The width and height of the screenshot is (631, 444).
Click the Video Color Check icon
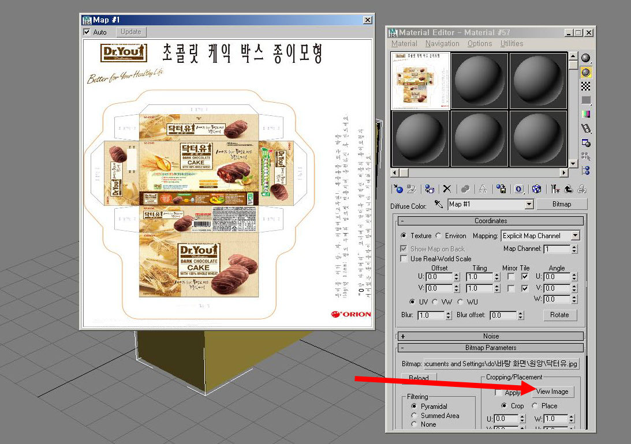click(x=586, y=115)
